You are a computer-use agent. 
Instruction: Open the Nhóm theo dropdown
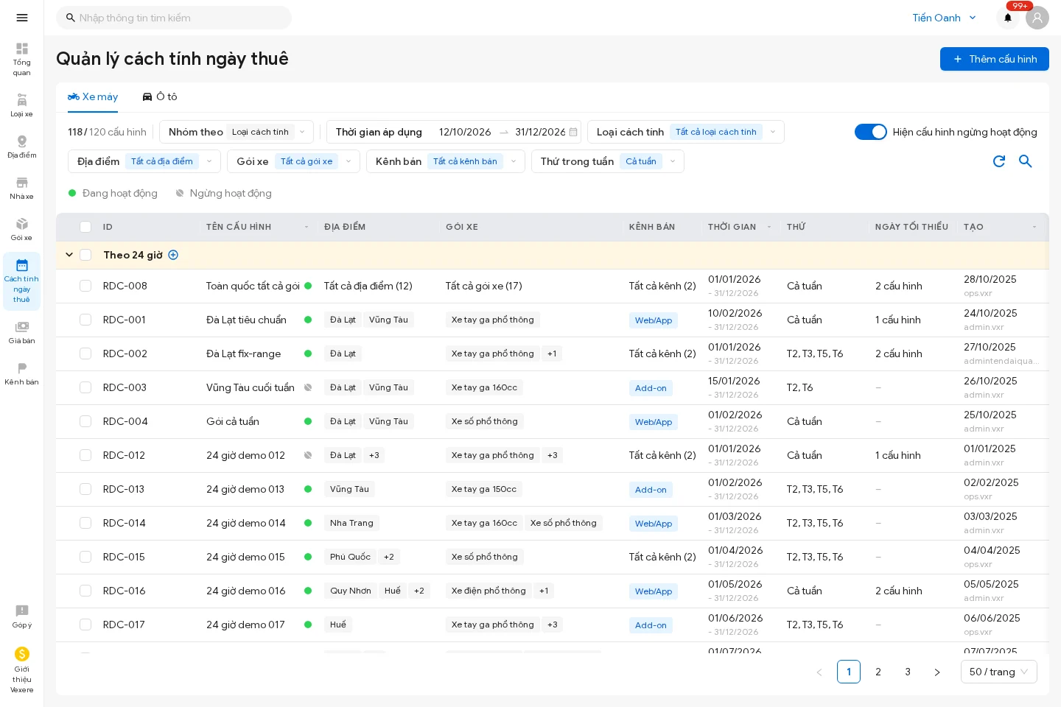point(237,132)
